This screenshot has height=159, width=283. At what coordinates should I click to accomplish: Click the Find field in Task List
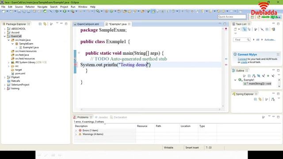pos(242,40)
